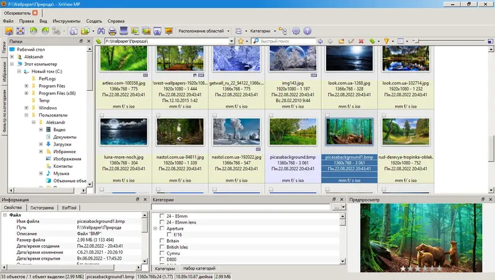
Task: Click the ExifTool tab
Action: tap(69, 208)
